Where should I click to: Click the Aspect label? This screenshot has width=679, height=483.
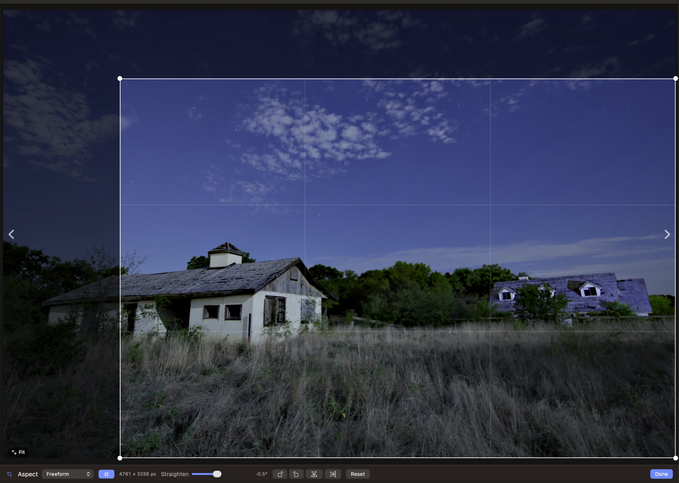point(28,474)
